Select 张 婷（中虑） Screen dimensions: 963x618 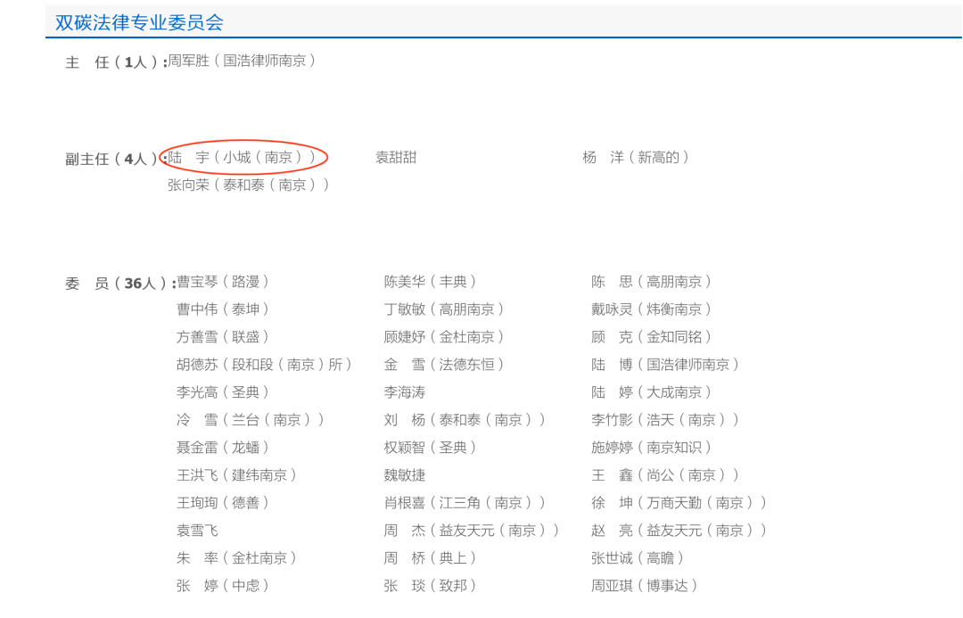coord(223,586)
